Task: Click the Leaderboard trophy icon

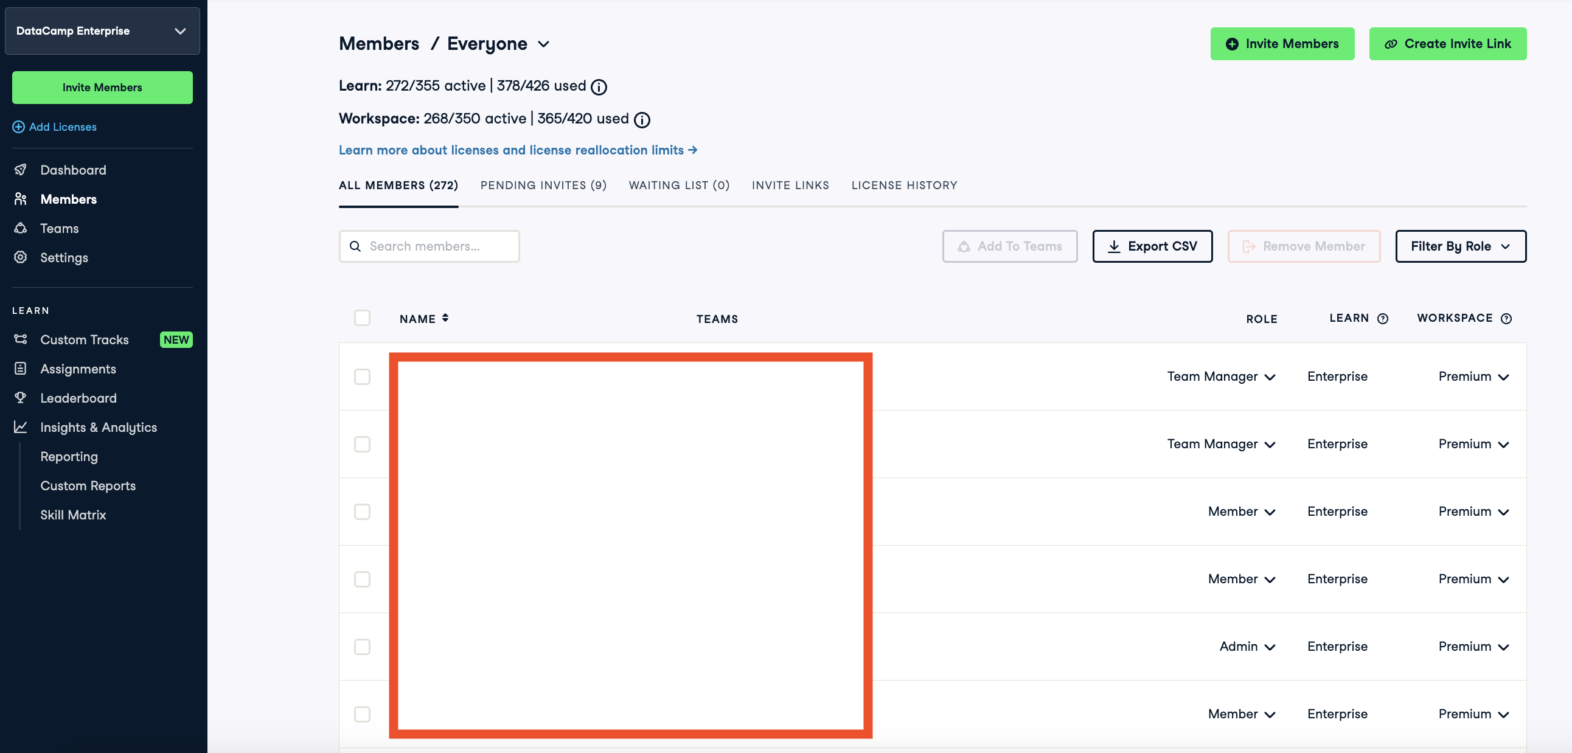Action: tap(20, 398)
